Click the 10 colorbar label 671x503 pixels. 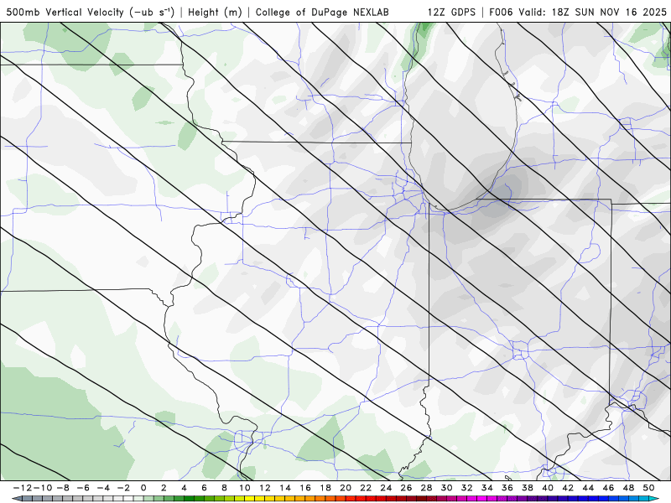click(x=244, y=488)
